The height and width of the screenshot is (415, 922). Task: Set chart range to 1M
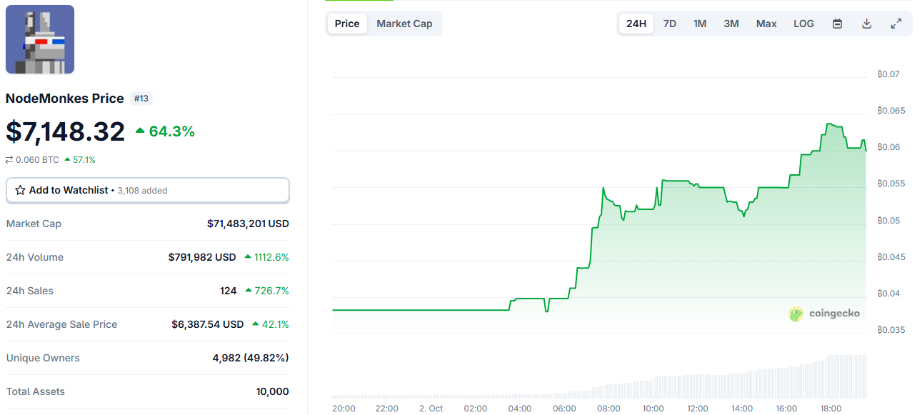coord(700,24)
